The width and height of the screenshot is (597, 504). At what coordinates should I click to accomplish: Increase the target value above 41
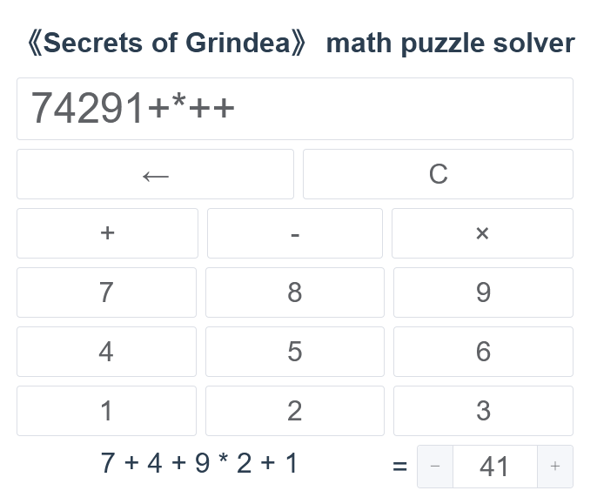point(555,467)
